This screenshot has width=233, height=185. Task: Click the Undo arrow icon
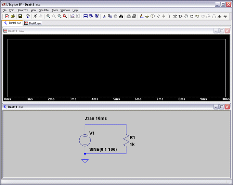[197, 16]
